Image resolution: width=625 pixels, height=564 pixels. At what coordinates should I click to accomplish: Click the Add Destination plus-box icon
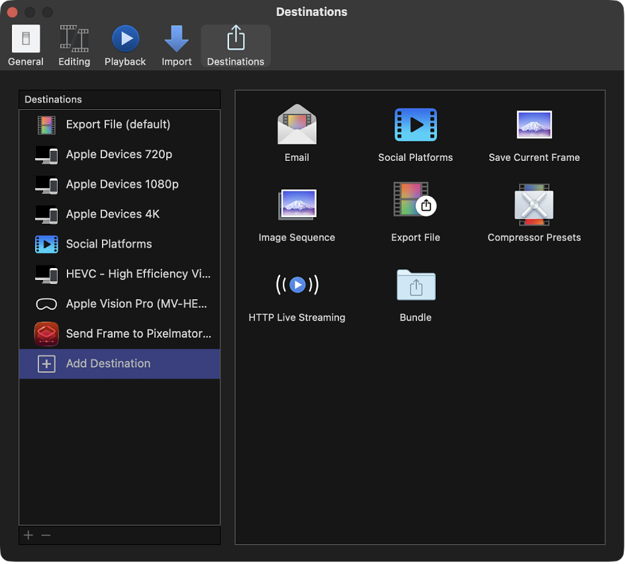tap(46, 364)
